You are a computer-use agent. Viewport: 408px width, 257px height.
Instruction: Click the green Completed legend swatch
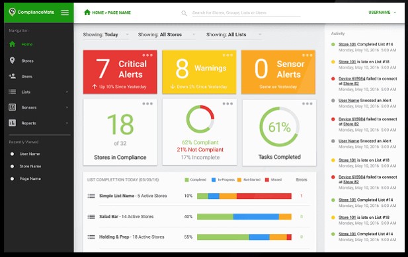(186, 180)
